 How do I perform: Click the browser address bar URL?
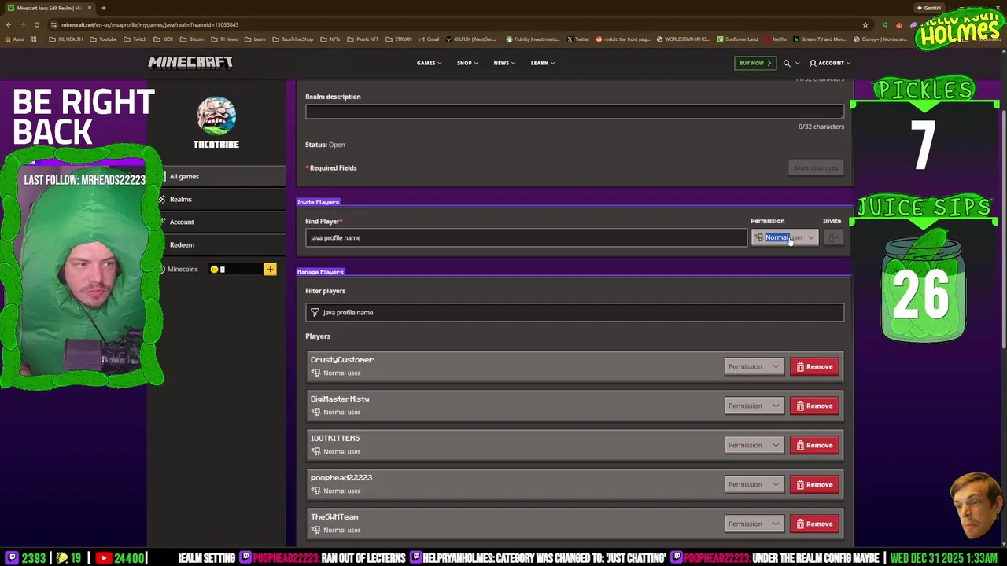(x=149, y=24)
